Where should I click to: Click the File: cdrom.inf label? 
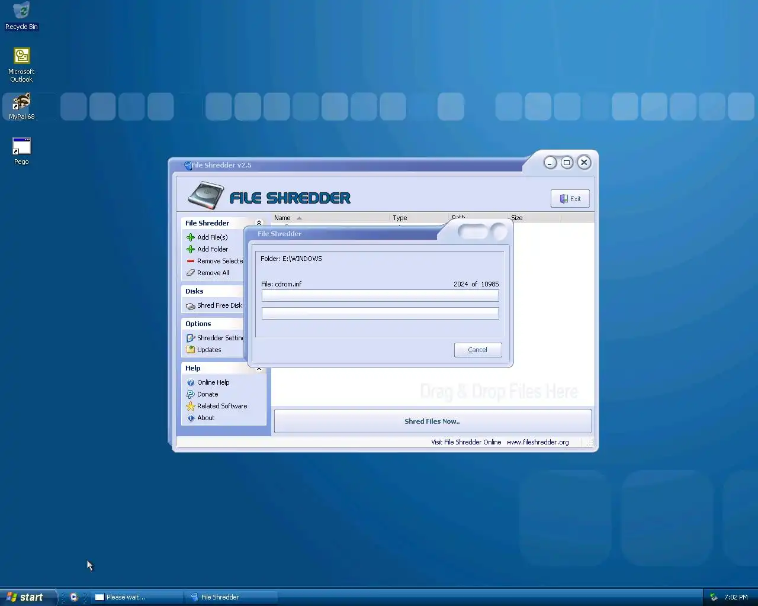(281, 284)
